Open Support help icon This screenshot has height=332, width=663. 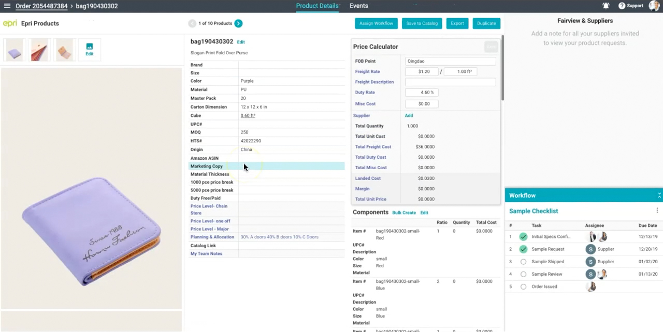pyautogui.click(x=622, y=6)
